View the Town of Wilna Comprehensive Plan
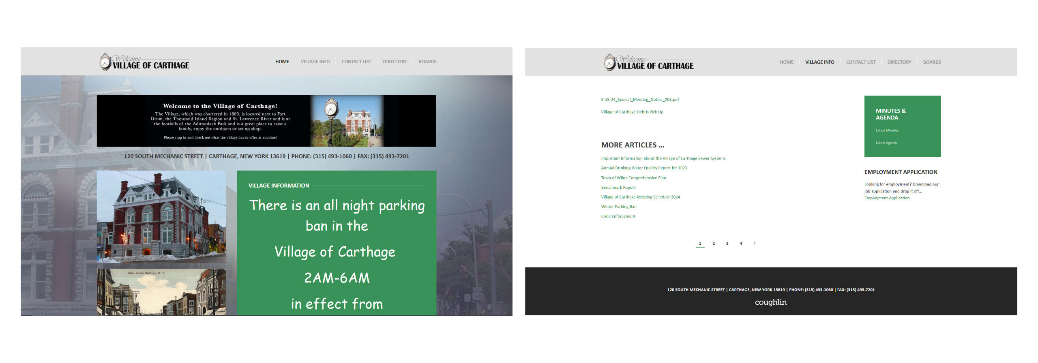The height and width of the screenshot is (363, 1038). [633, 178]
